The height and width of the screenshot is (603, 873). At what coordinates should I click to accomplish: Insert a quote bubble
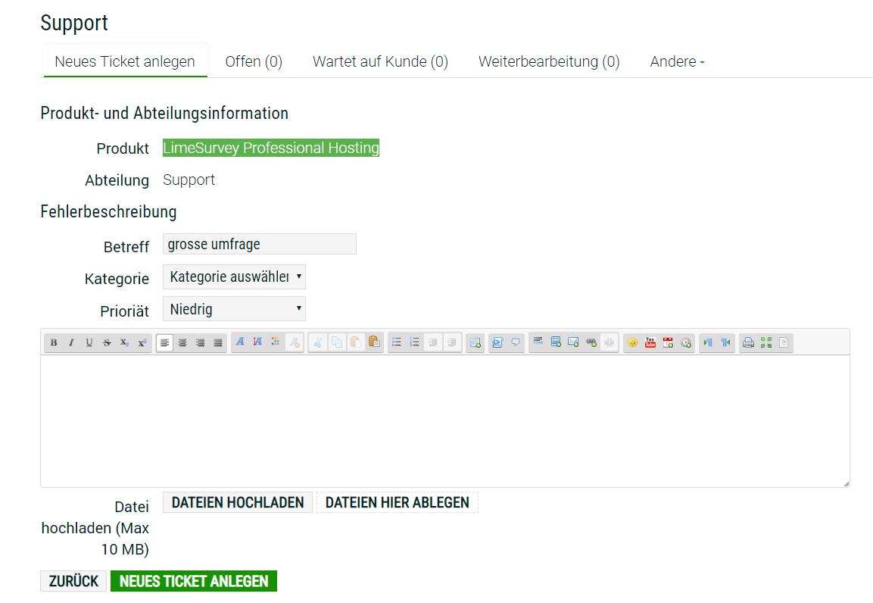point(516,342)
